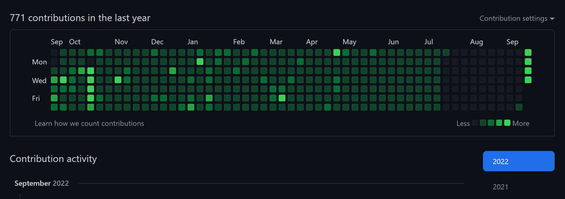Open 'Learn how we count contributions' link
This screenshot has height=199, width=565.
pos(89,123)
